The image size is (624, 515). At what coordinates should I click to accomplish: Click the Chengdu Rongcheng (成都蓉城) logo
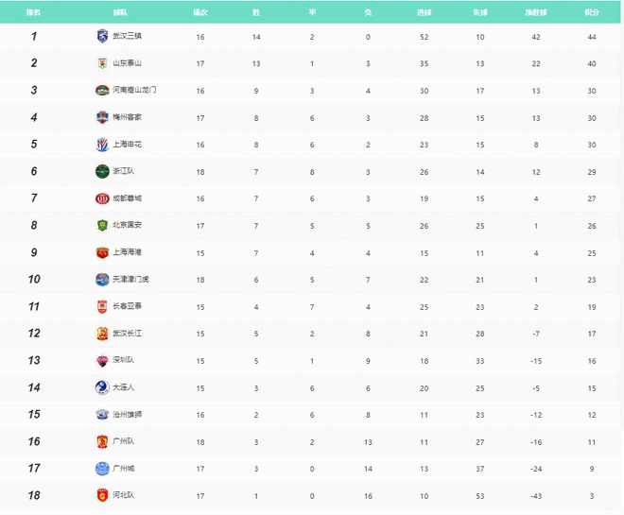[x=102, y=198]
